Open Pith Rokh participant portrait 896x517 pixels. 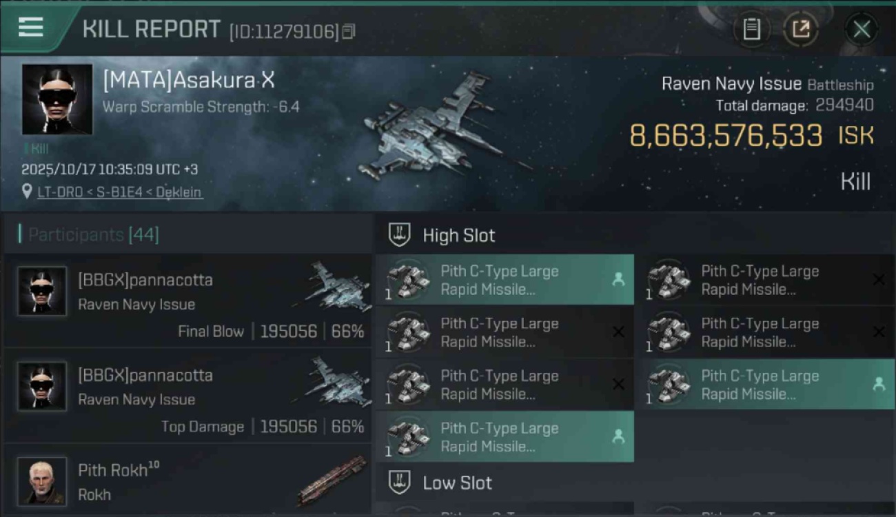[42, 481]
